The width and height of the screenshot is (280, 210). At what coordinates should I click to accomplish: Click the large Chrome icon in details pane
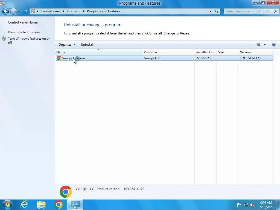coord(66,192)
